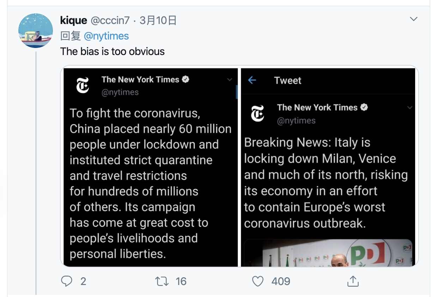Open the share options icon
Screen dimensions: 431x297
click(x=353, y=281)
